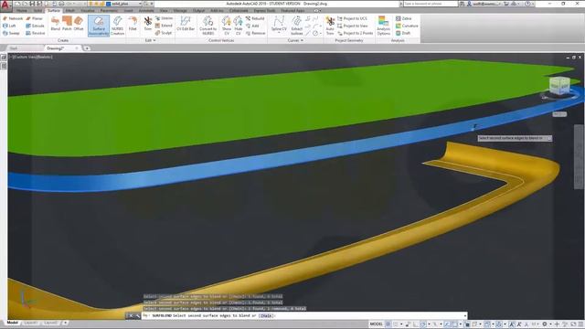Viewport: 585px width, 329px height.
Task: Select the Spline CV tool
Action: click(x=279, y=22)
